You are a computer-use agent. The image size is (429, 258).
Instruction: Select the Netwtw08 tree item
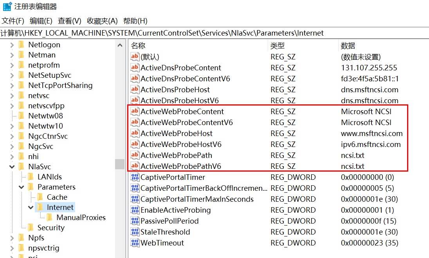point(45,116)
